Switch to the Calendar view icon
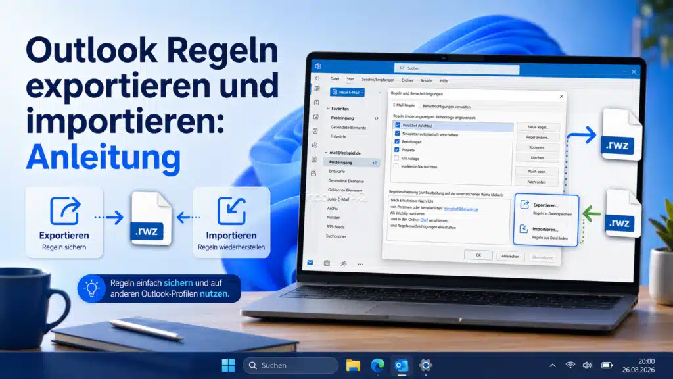The image size is (673, 379). [327, 263]
